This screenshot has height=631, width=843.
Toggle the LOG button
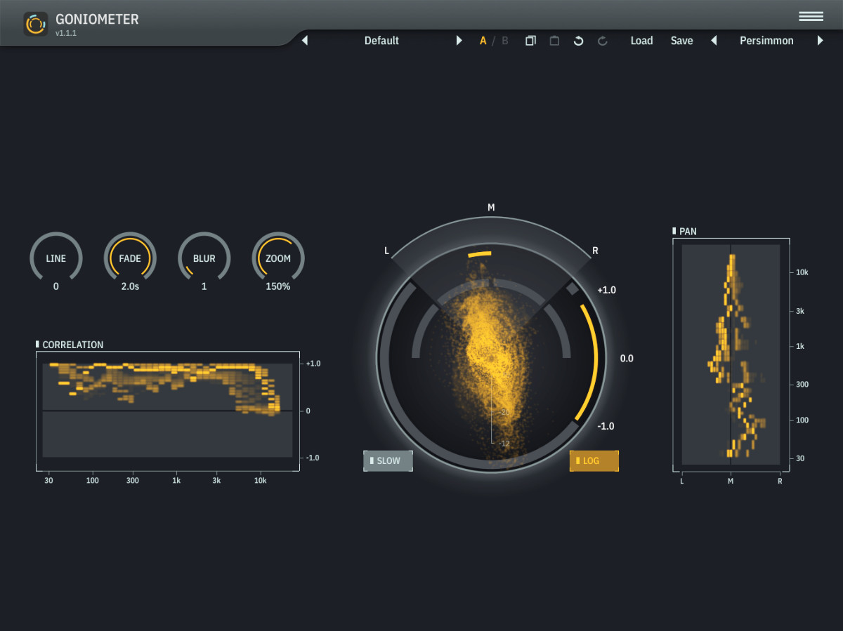[594, 461]
